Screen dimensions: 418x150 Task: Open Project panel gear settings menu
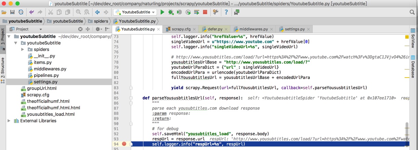(98, 29)
